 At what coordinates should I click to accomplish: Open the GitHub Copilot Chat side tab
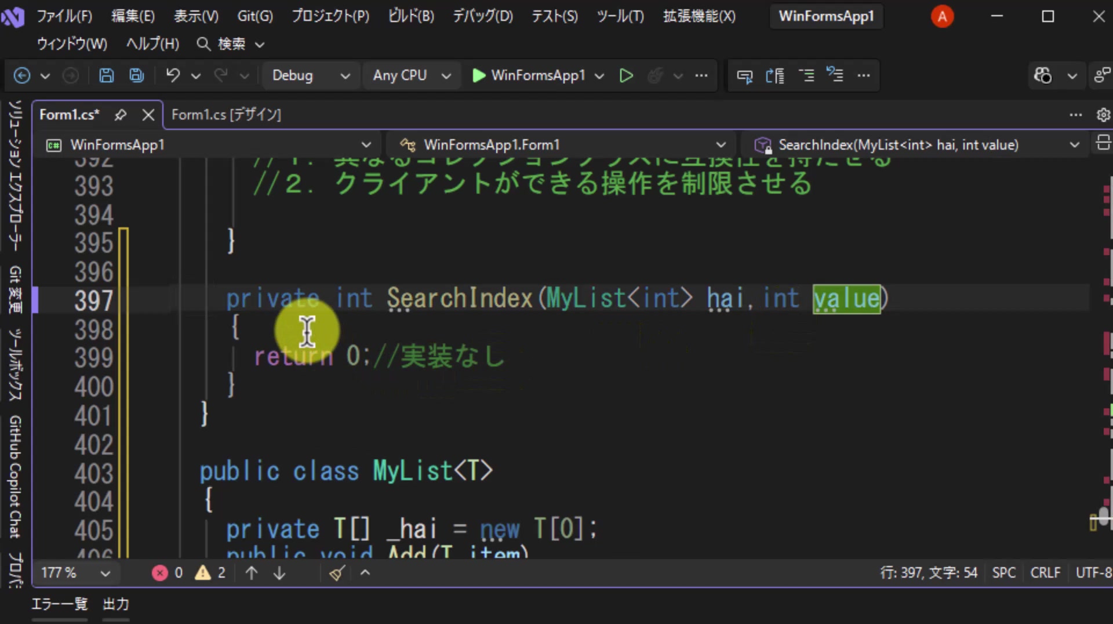coord(15,477)
